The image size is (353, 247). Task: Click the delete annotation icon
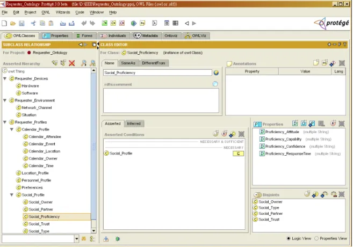click(342, 63)
